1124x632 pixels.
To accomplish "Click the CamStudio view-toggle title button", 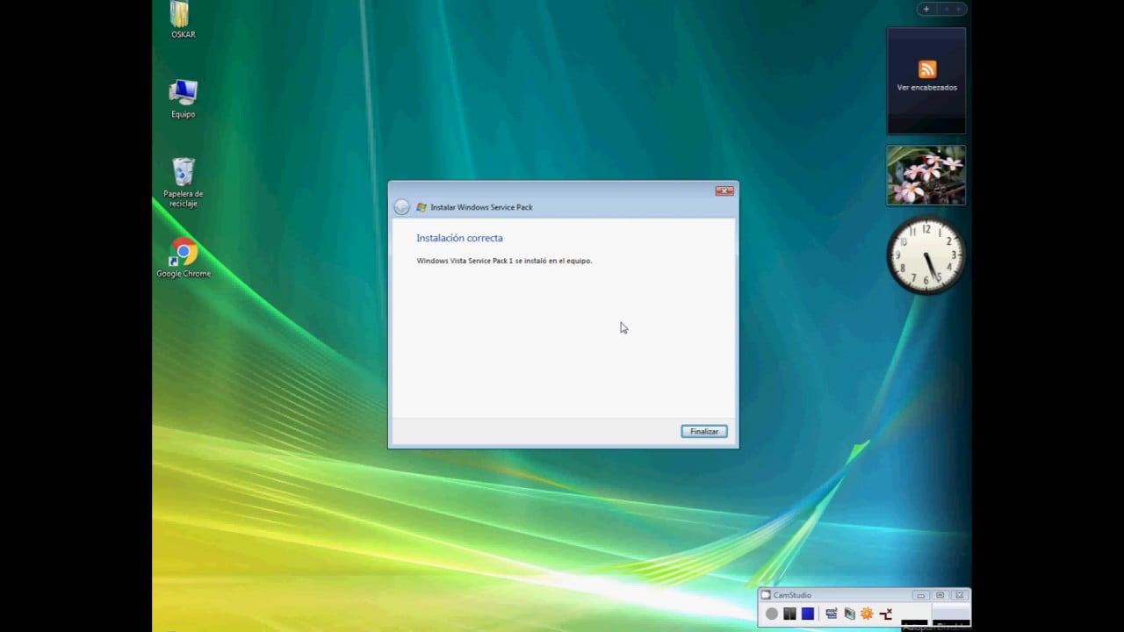I will (940, 595).
